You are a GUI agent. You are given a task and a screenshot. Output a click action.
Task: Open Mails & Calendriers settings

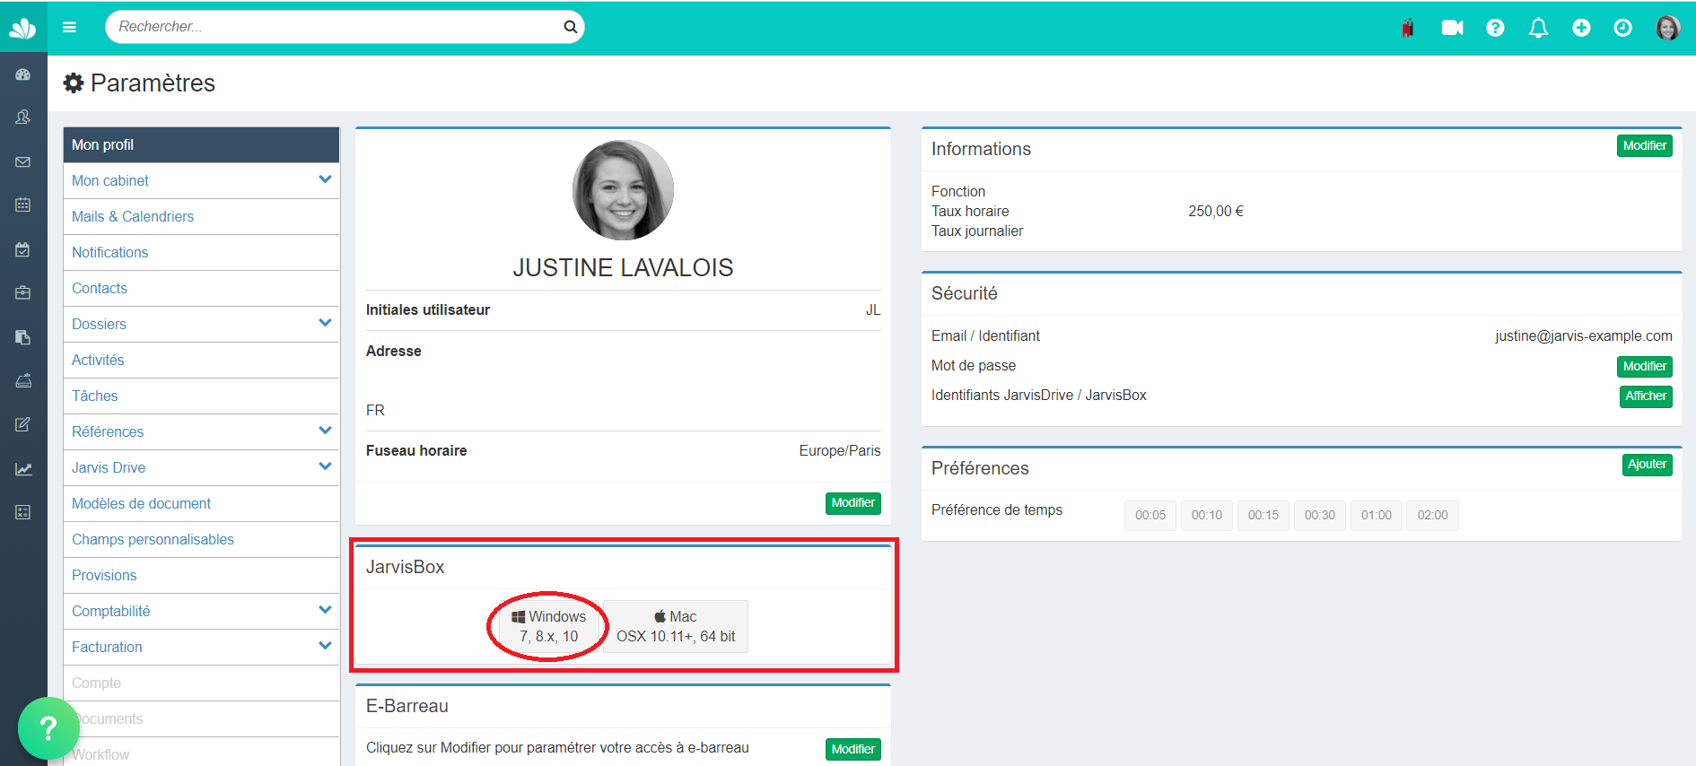pos(201,216)
